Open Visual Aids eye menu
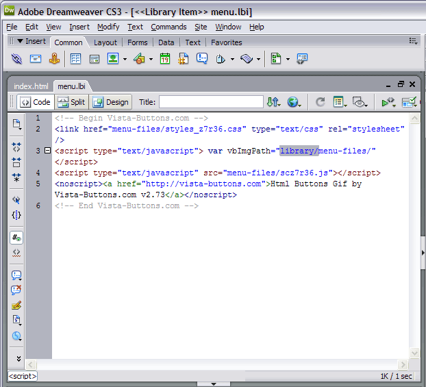The image size is (426, 387). coord(360,102)
